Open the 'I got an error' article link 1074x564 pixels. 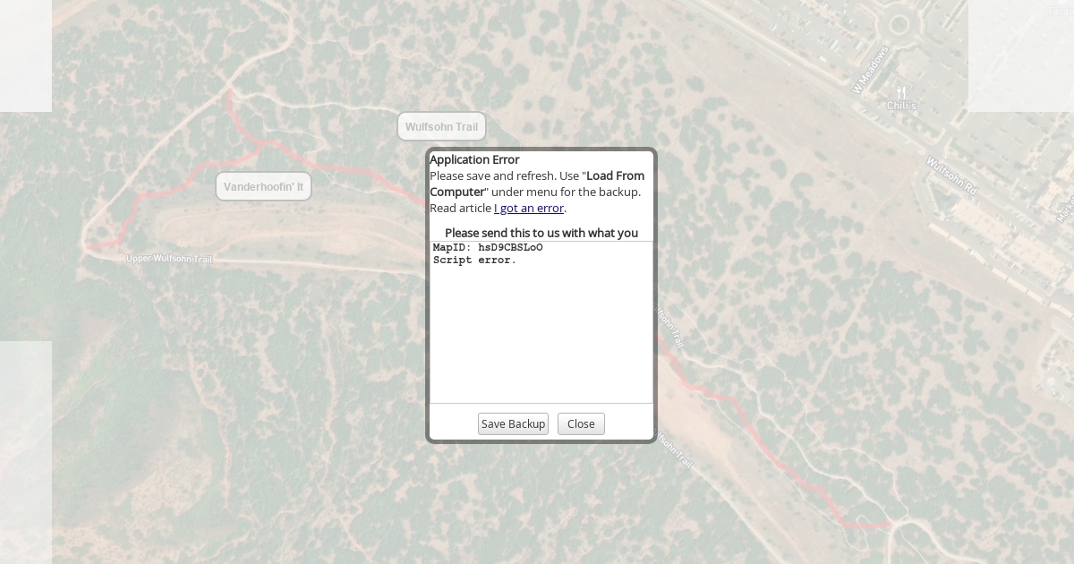coord(529,208)
